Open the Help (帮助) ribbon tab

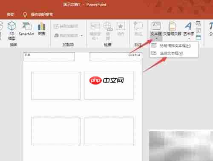coord(11,14)
